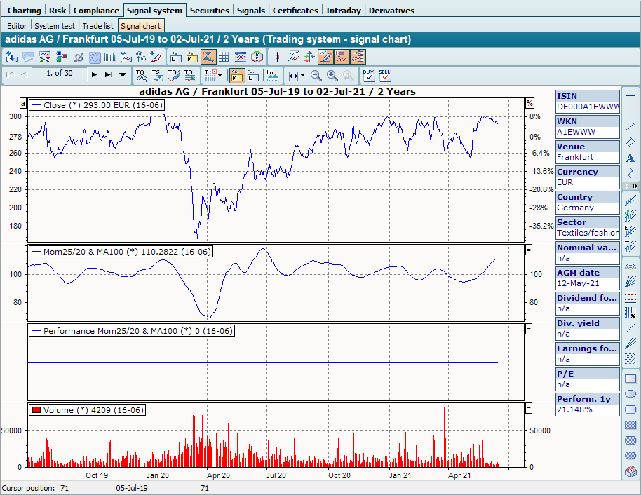Jump to last security button

click(x=109, y=74)
